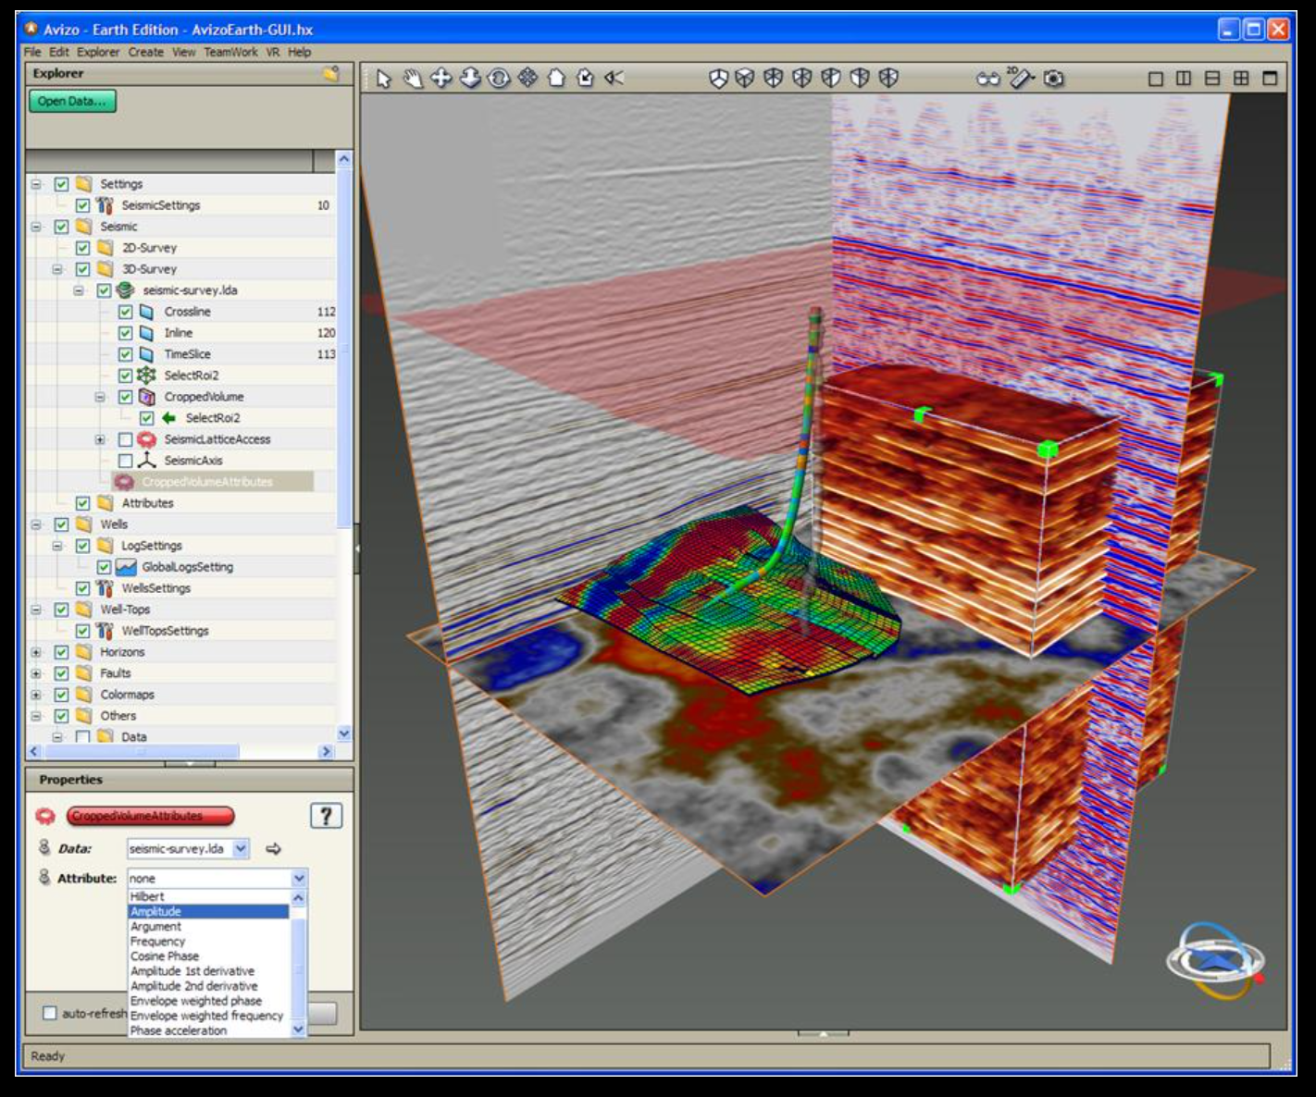Collapse the 3D-Survey node
The image size is (1316, 1097).
57,269
